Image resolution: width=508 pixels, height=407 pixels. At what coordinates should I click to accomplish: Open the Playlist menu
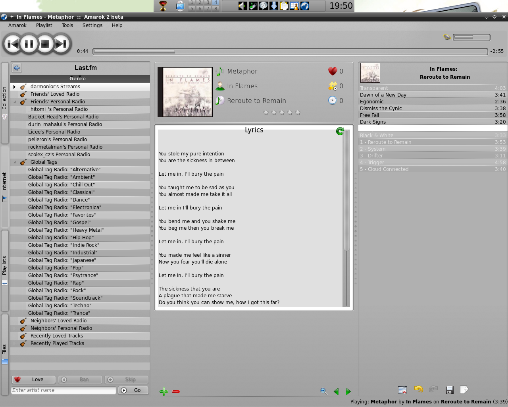click(44, 25)
